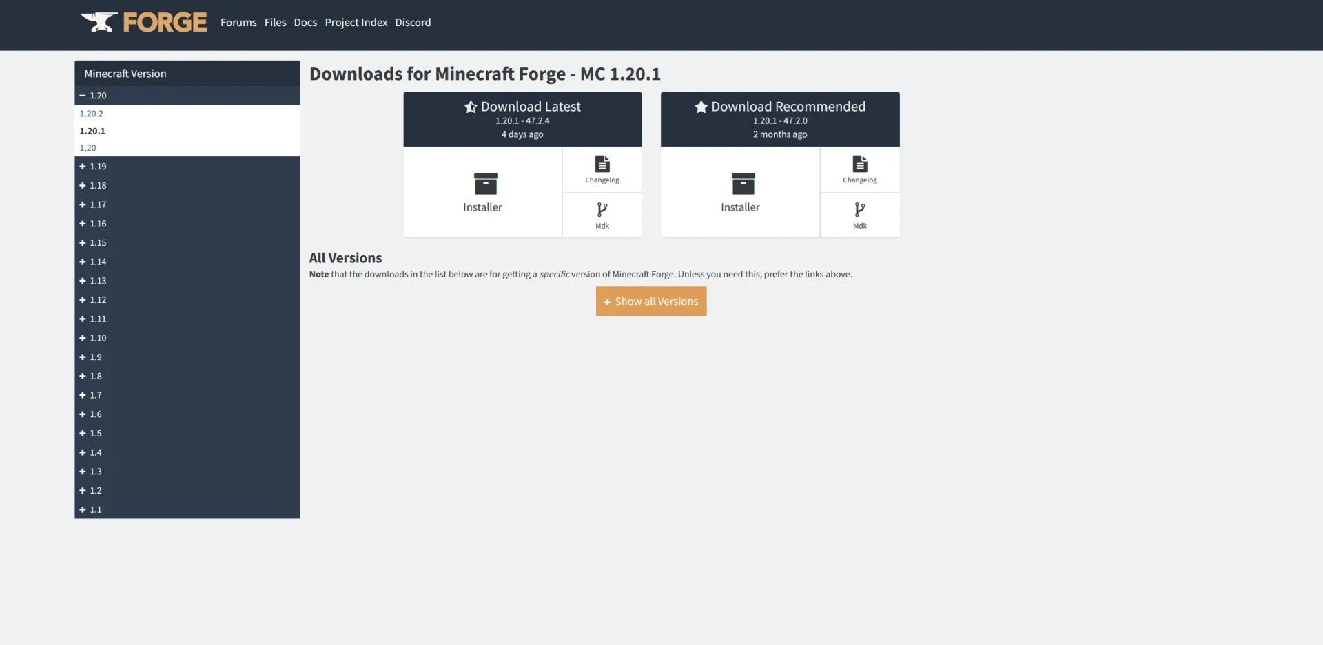
Task: Get the Recommended build Mdk fork icon
Action: pos(860,209)
